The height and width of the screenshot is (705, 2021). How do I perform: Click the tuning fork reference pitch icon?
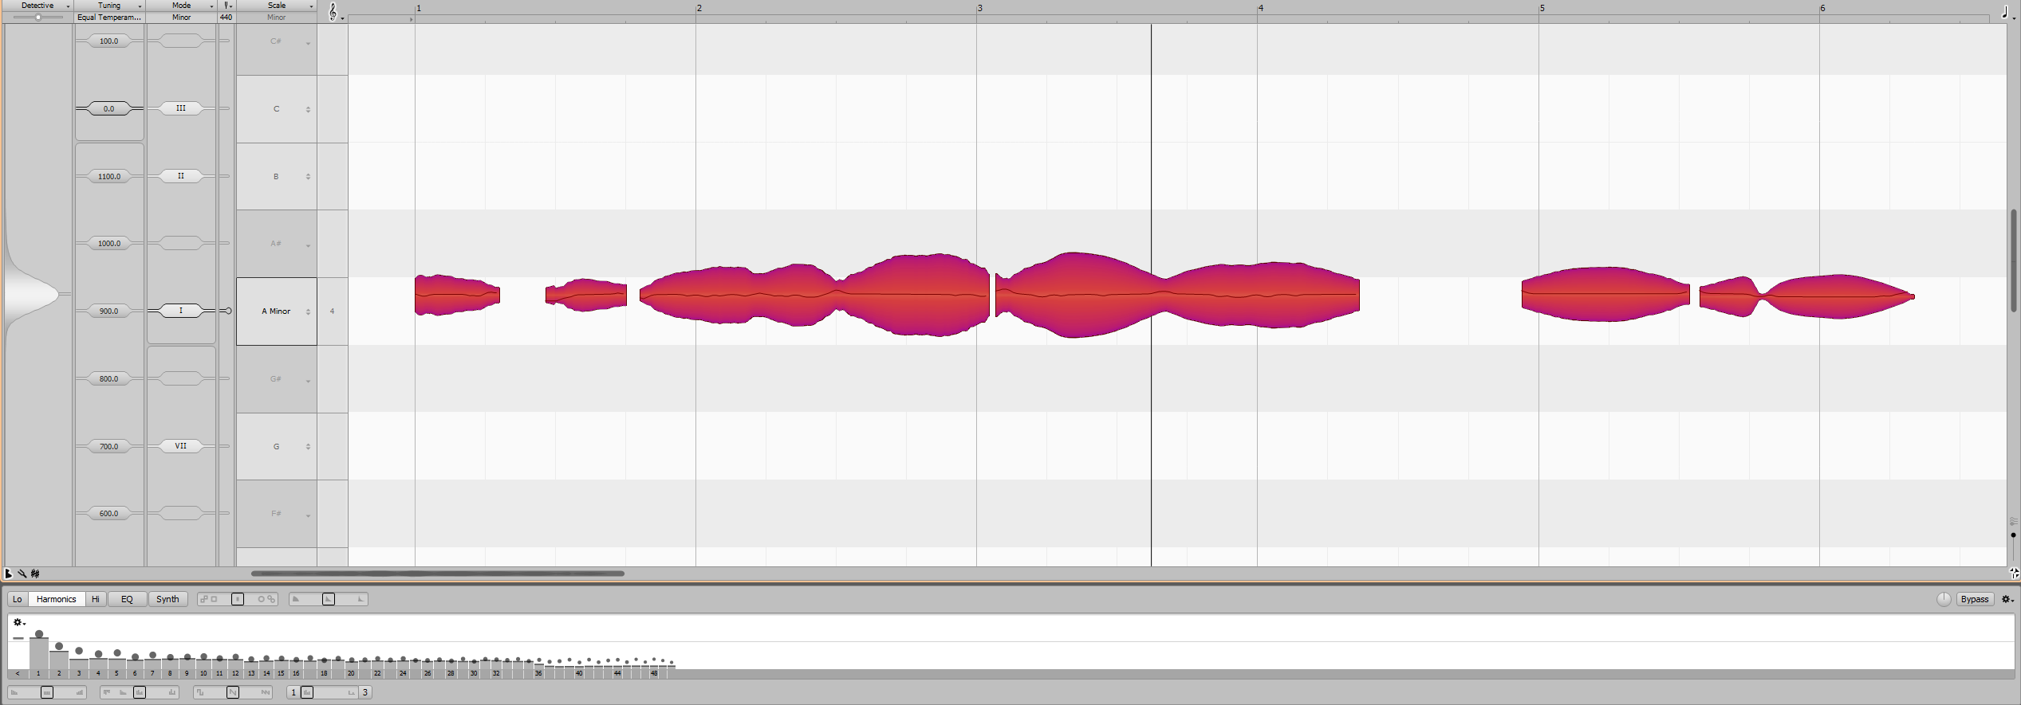pos(227,6)
